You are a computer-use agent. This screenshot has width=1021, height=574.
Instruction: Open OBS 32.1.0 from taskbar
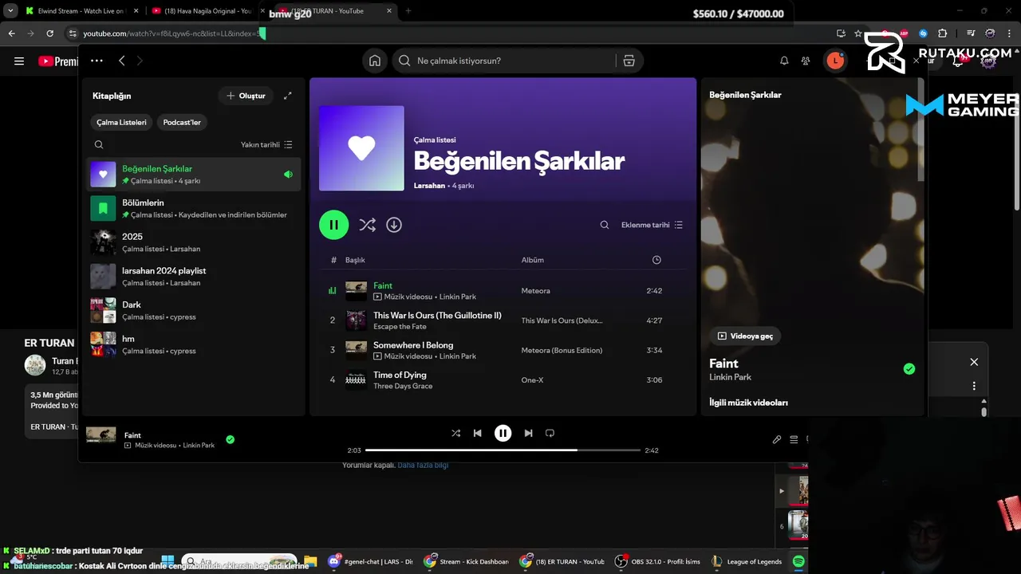[657, 561]
